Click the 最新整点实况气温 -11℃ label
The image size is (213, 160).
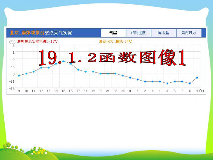[37, 41]
